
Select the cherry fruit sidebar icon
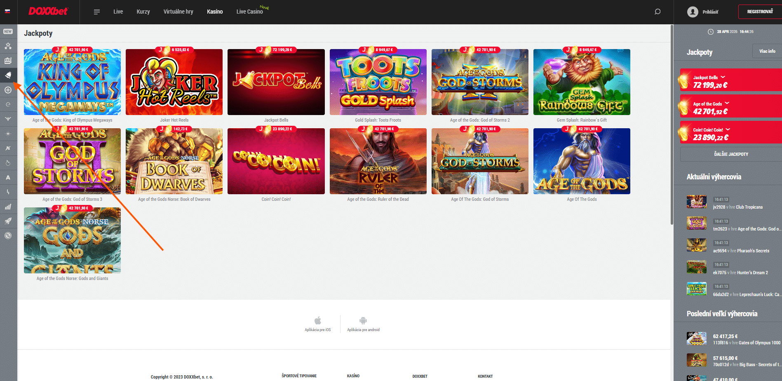pyautogui.click(x=8, y=163)
